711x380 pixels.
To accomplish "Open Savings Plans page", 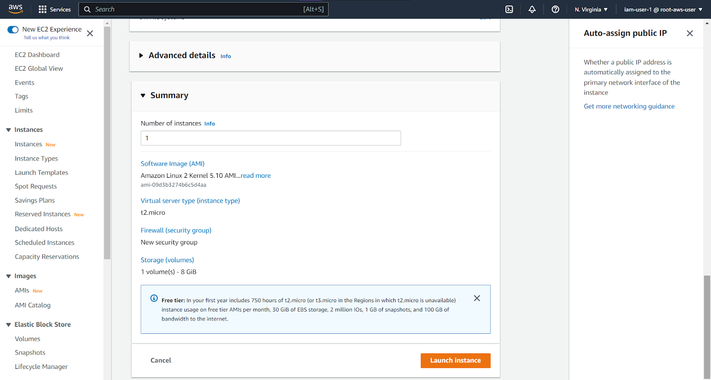I will 35,200.
